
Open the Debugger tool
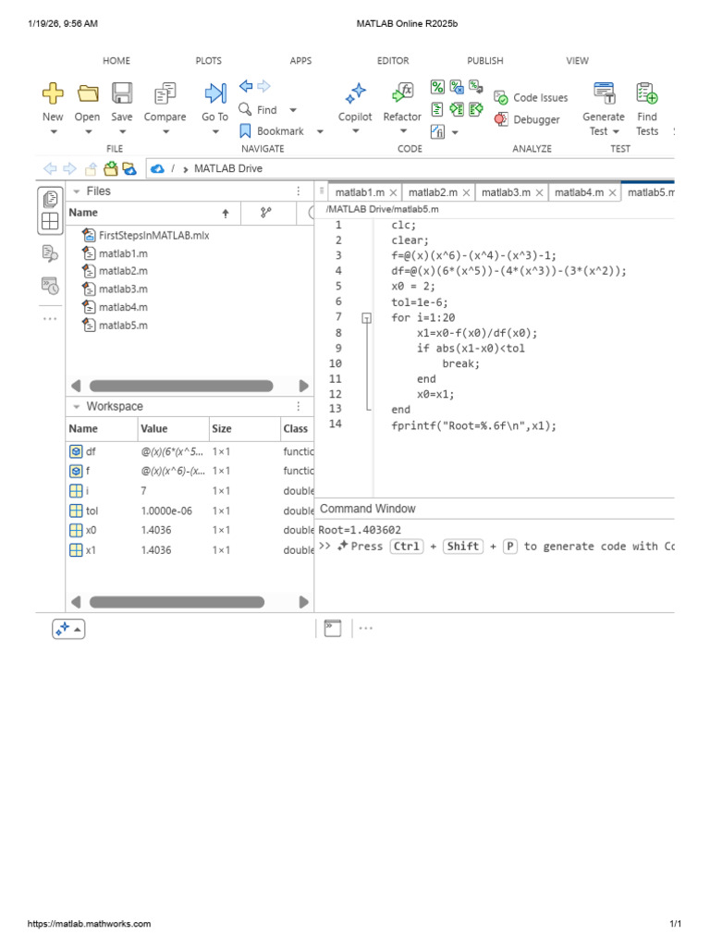pos(527,119)
